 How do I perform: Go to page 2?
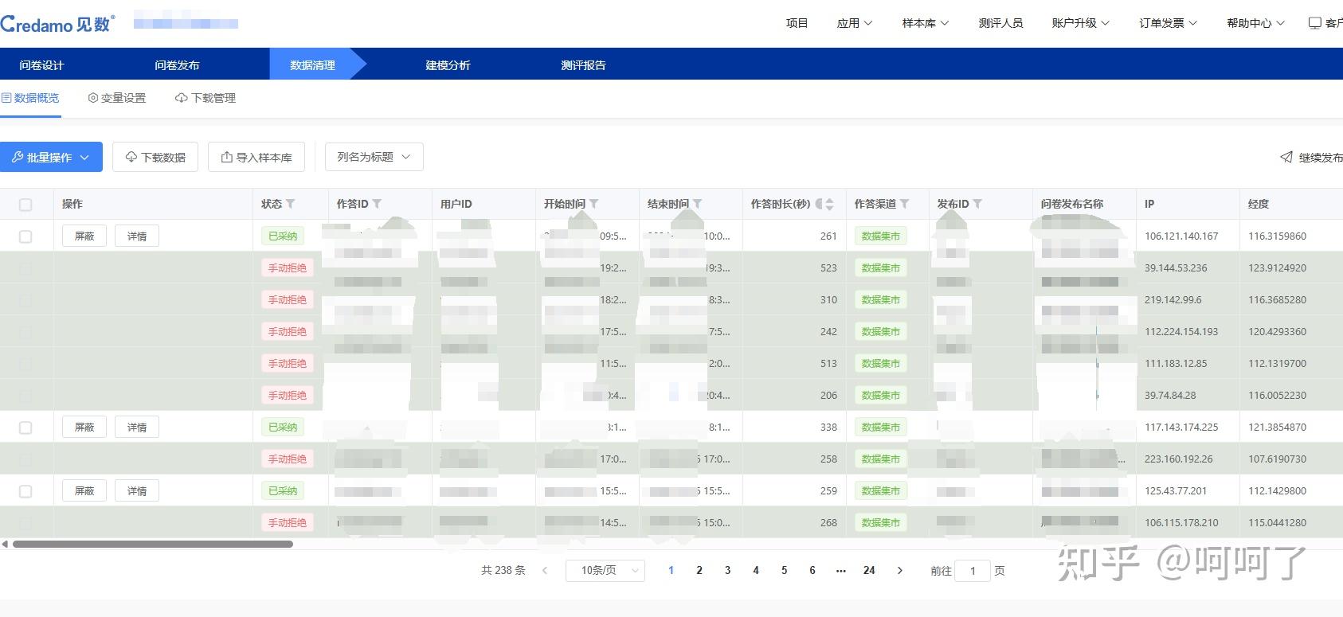click(699, 570)
